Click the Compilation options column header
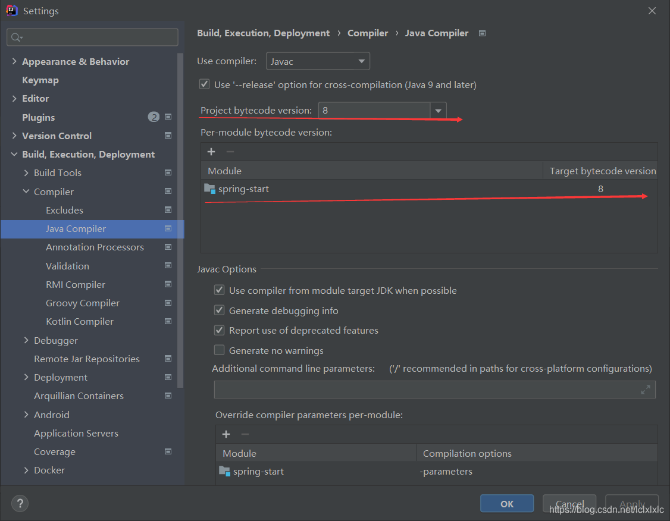670x521 pixels. coord(537,453)
